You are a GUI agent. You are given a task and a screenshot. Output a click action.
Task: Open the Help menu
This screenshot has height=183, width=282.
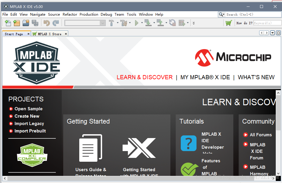pos(159,14)
